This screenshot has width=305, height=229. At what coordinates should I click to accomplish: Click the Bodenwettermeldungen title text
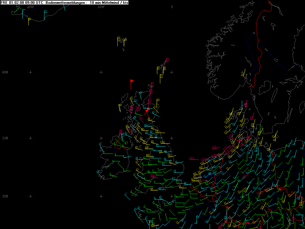66,2
